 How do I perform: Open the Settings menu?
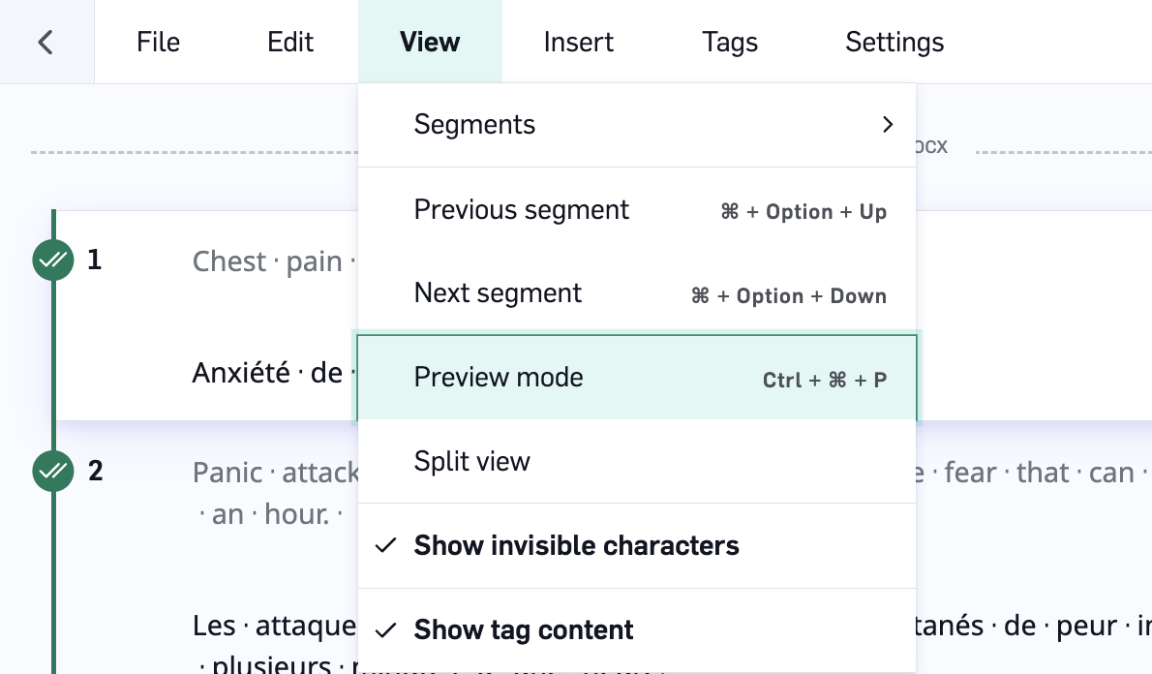tap(894, 42)
